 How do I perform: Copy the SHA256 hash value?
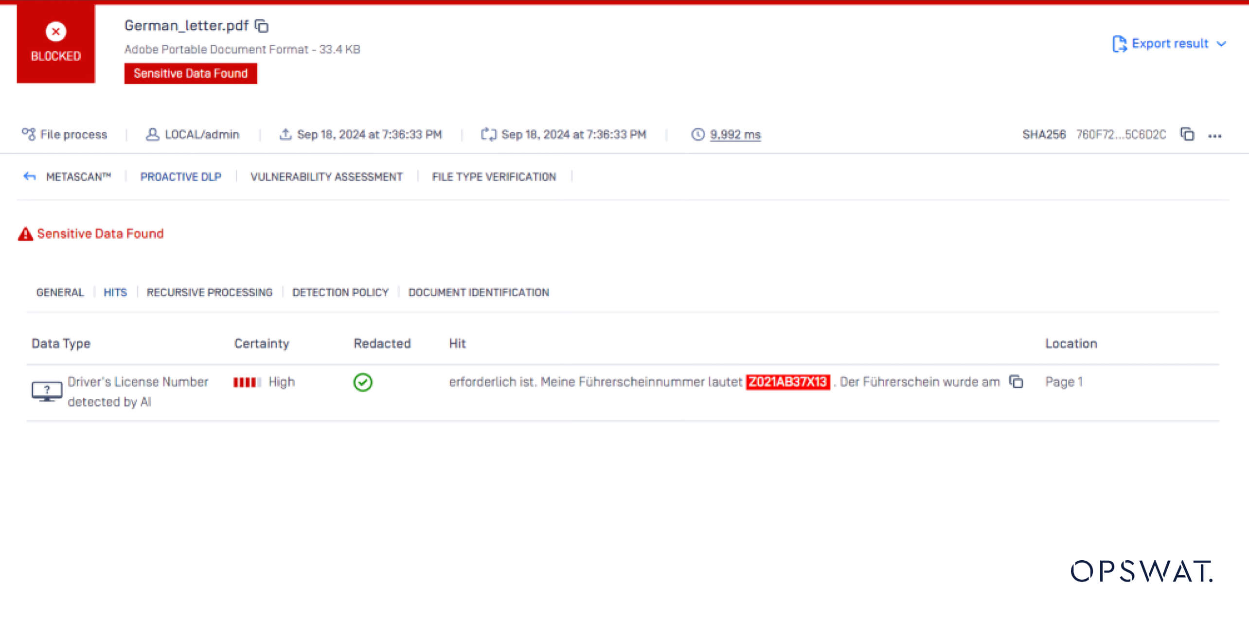[x=1187, y=134]
